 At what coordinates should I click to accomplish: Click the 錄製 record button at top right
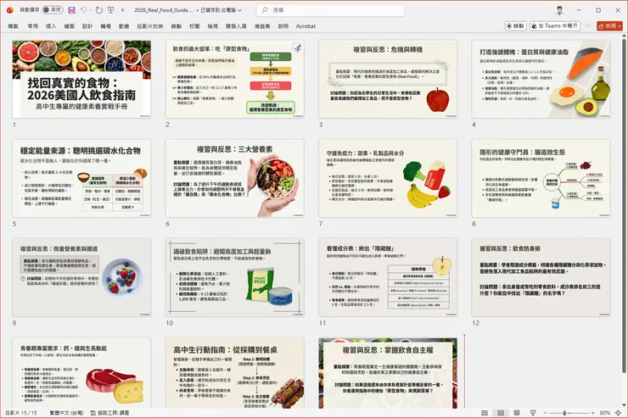[515, 26]
